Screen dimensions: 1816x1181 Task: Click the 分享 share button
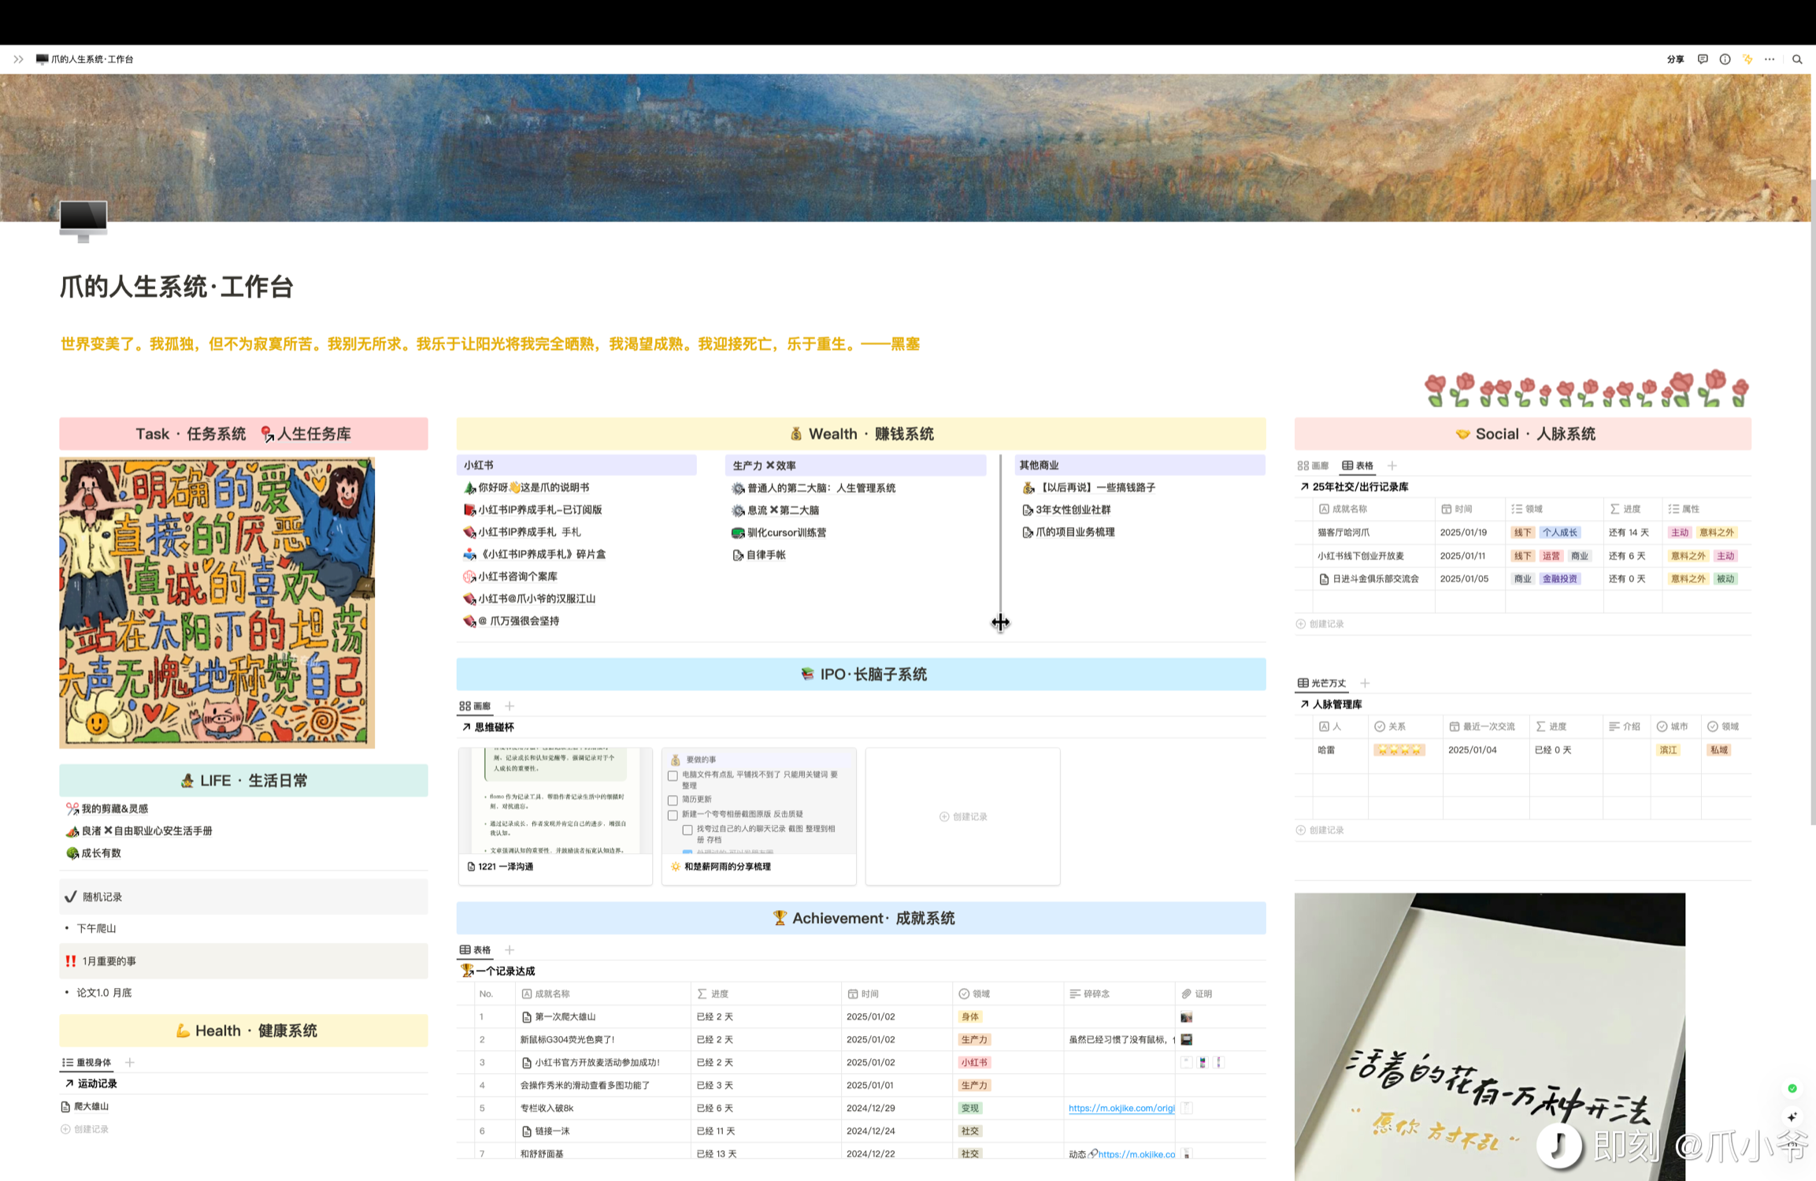[x=1675, y=59]
